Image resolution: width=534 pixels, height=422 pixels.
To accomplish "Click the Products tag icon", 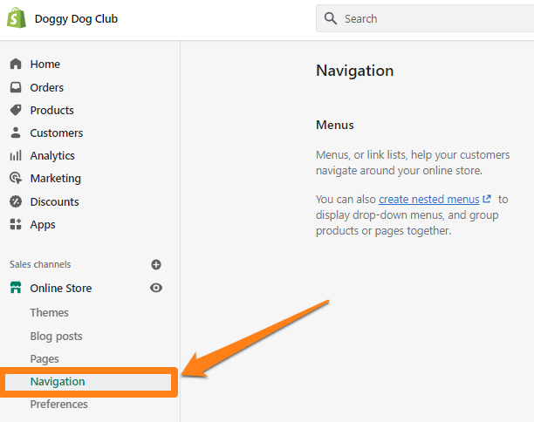I will tap(16, 110).
